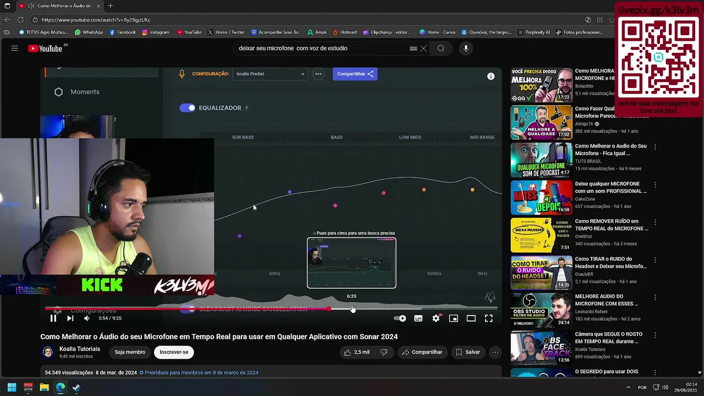This screenshot has height=396, width=704.
Task: Show the video info cards
Action: pyautogui.click(x=491, y=76)
